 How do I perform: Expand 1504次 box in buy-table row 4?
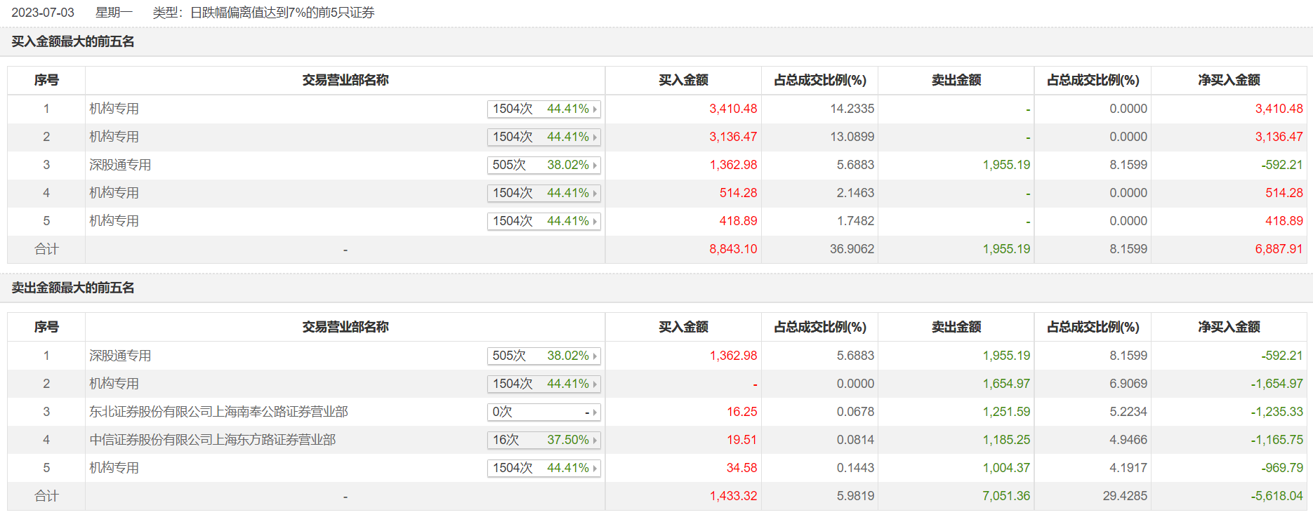[543, 194]
